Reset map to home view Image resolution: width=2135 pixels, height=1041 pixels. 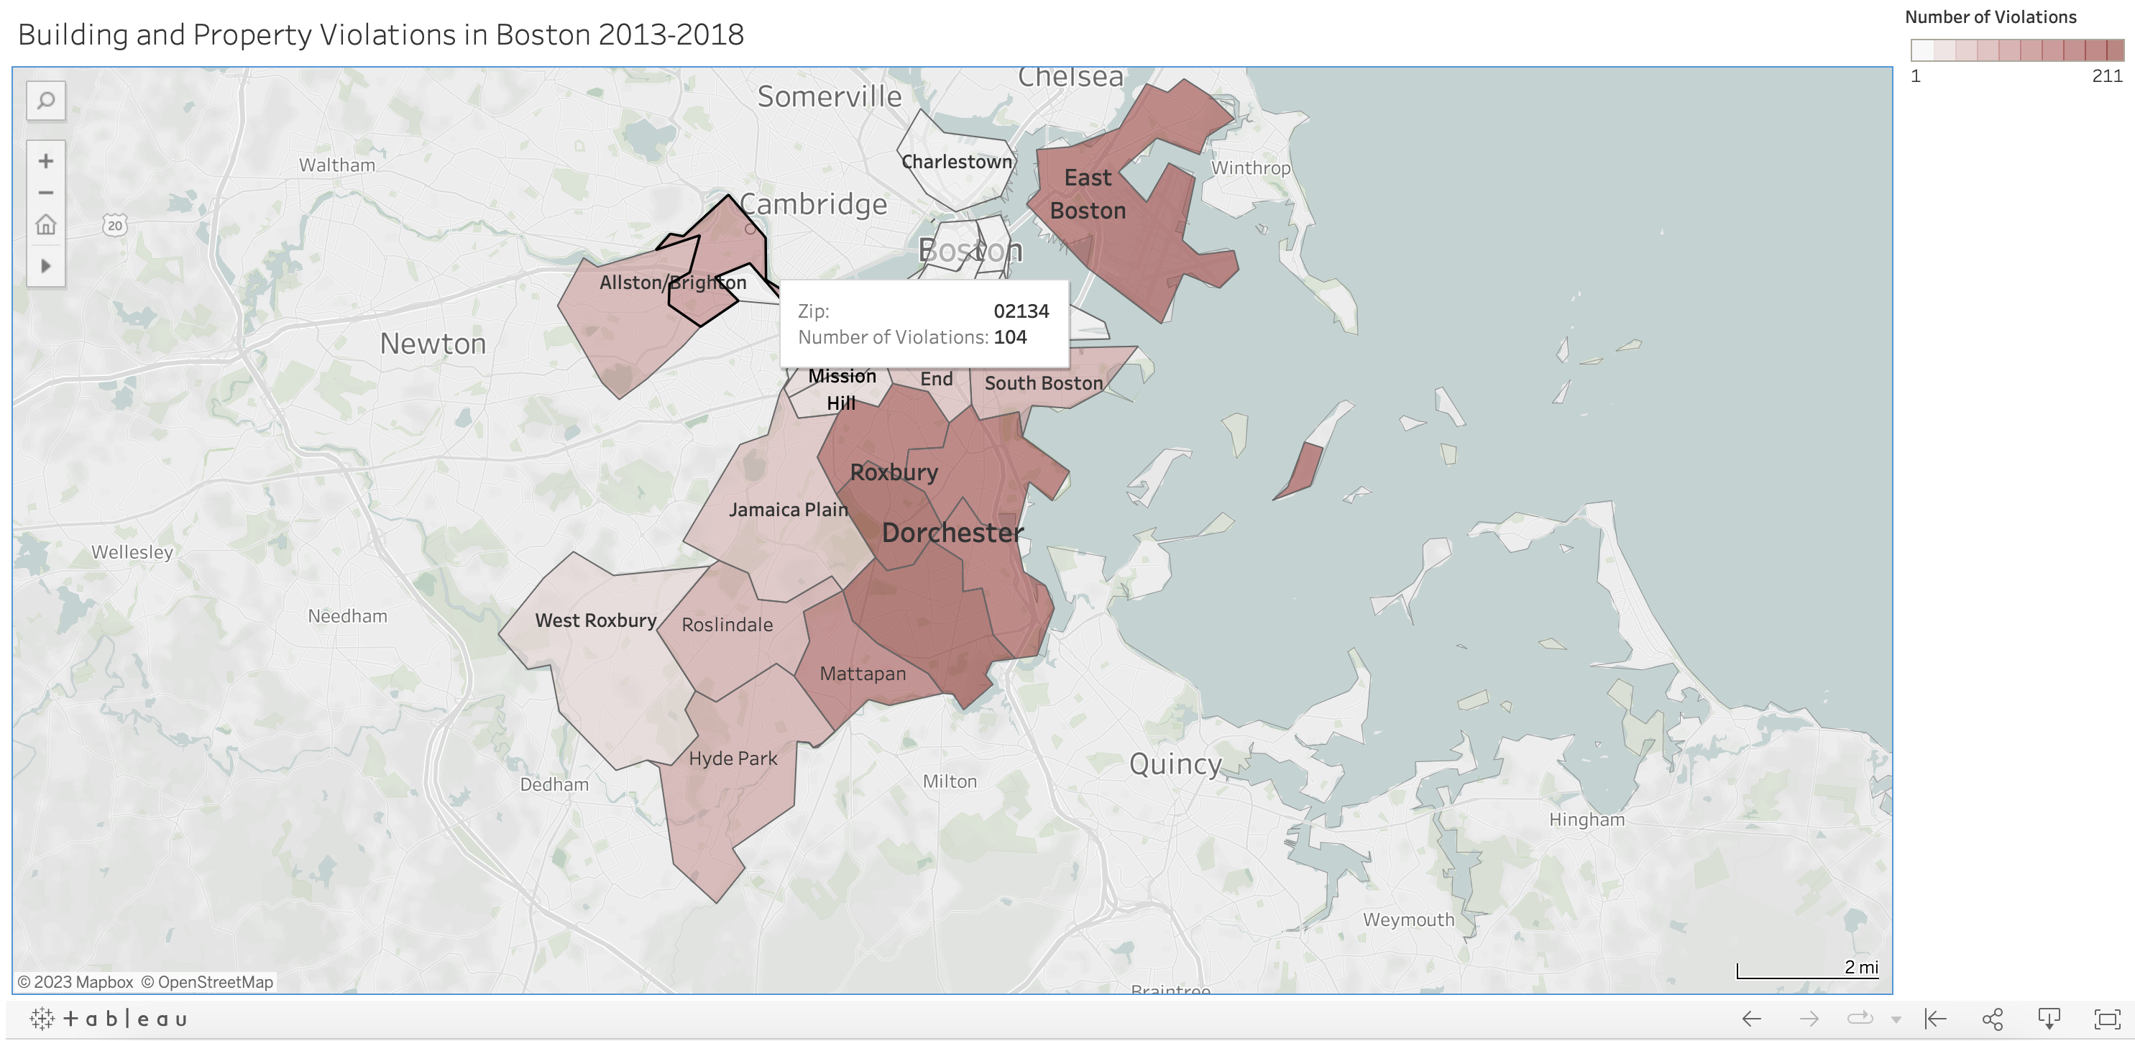[45, 224]
